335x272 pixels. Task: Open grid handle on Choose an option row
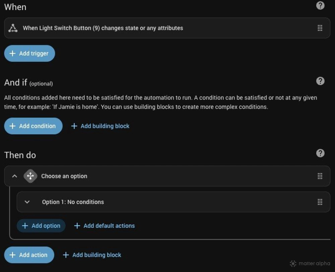tap(320, 176)
